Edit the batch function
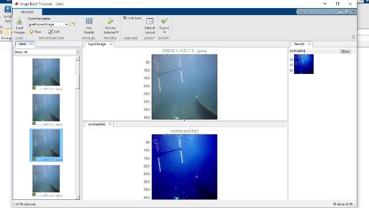The width and height of the screenshot is (369, 208). pos(54,32)
